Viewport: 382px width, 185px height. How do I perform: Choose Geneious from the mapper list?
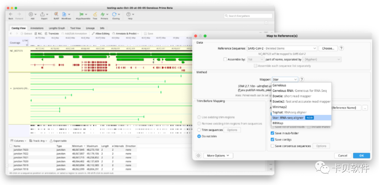pos(302,85)
